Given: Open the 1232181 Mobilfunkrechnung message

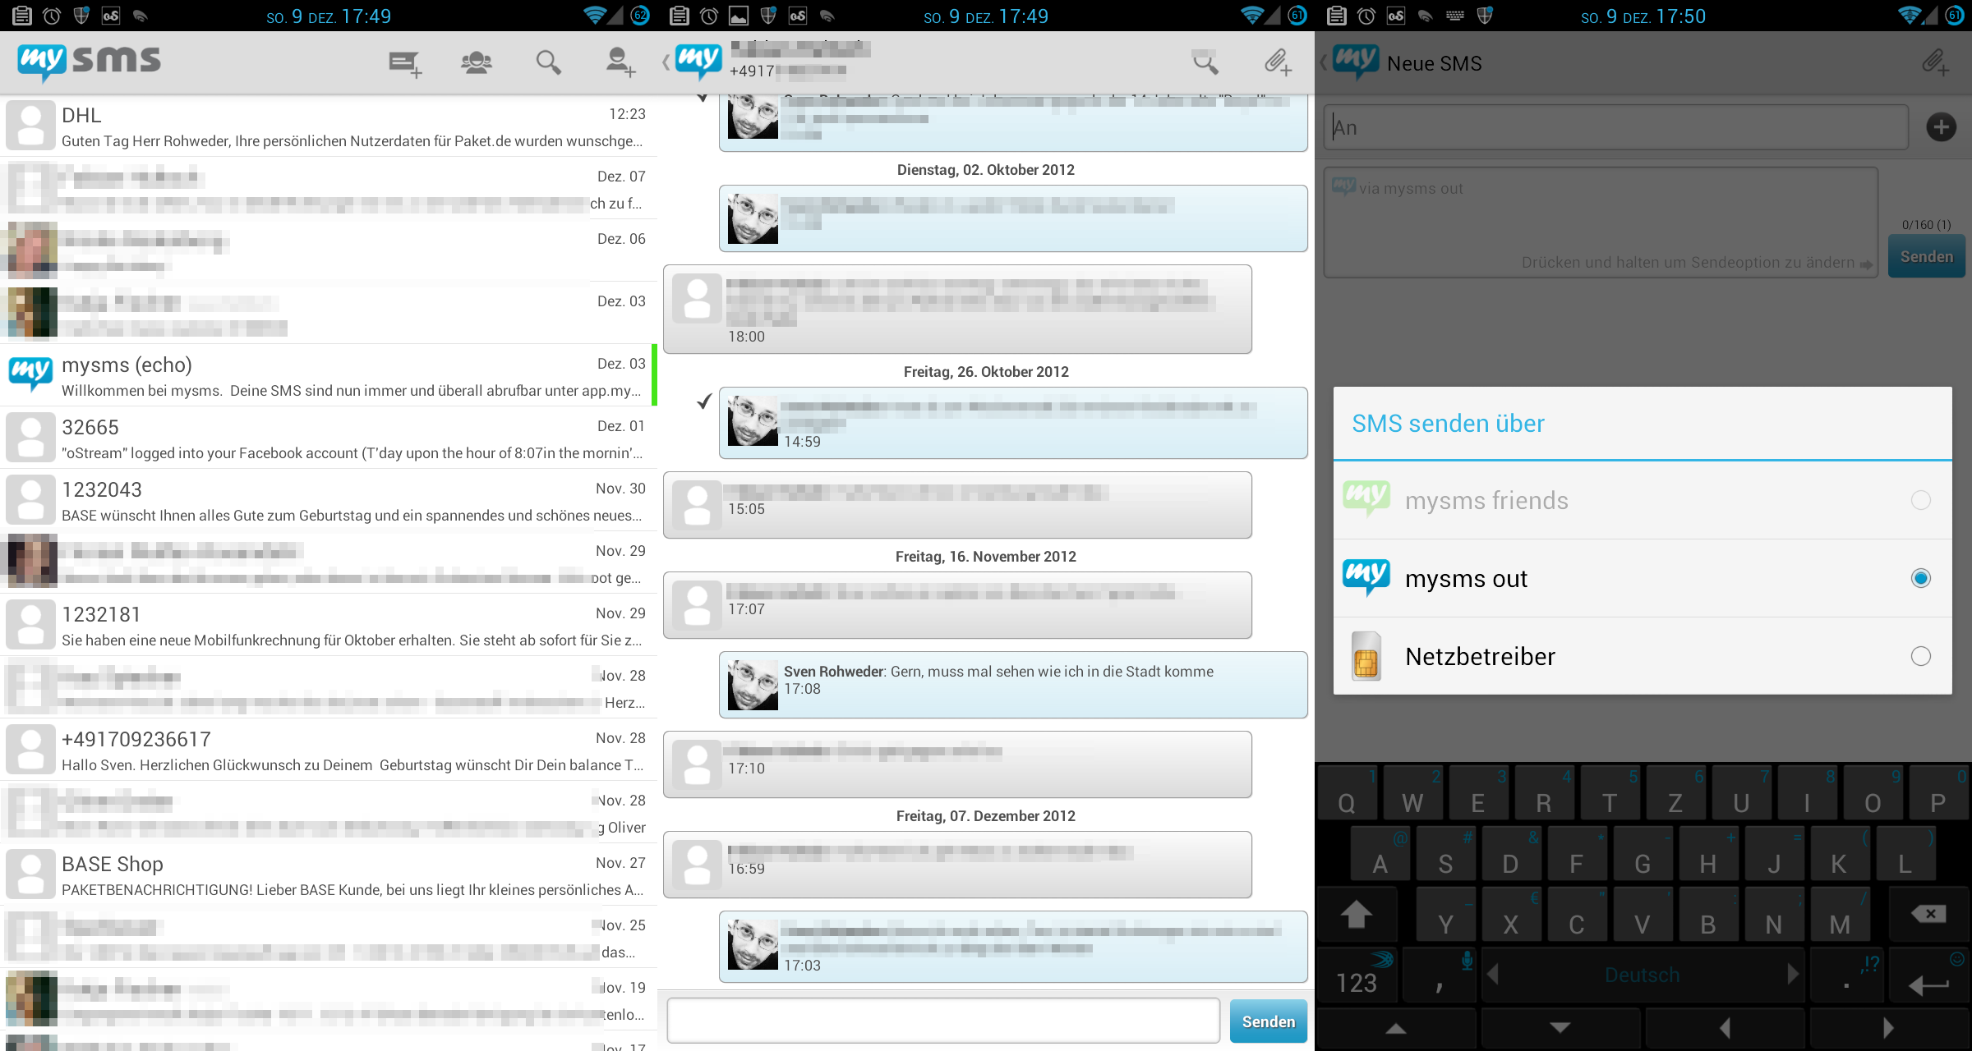Looking at the screenshot, I should click(x=329, y=625).
